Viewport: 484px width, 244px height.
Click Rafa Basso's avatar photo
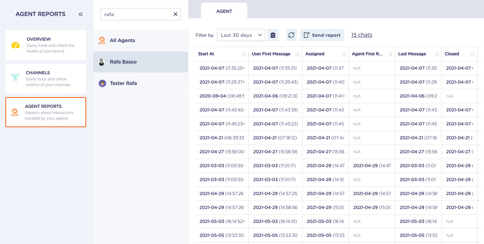(x=102, y=62)
